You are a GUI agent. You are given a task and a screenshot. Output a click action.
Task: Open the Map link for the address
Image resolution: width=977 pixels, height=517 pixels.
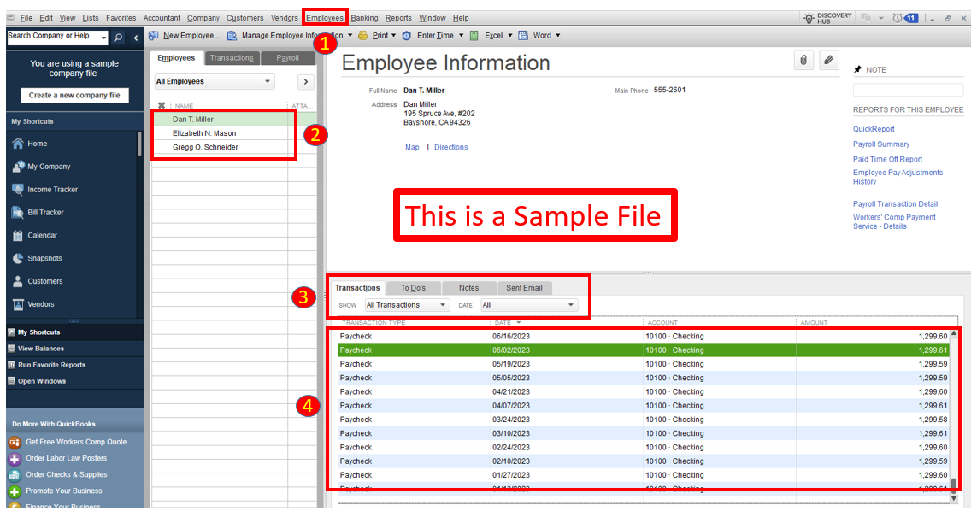tap(412, 148)
